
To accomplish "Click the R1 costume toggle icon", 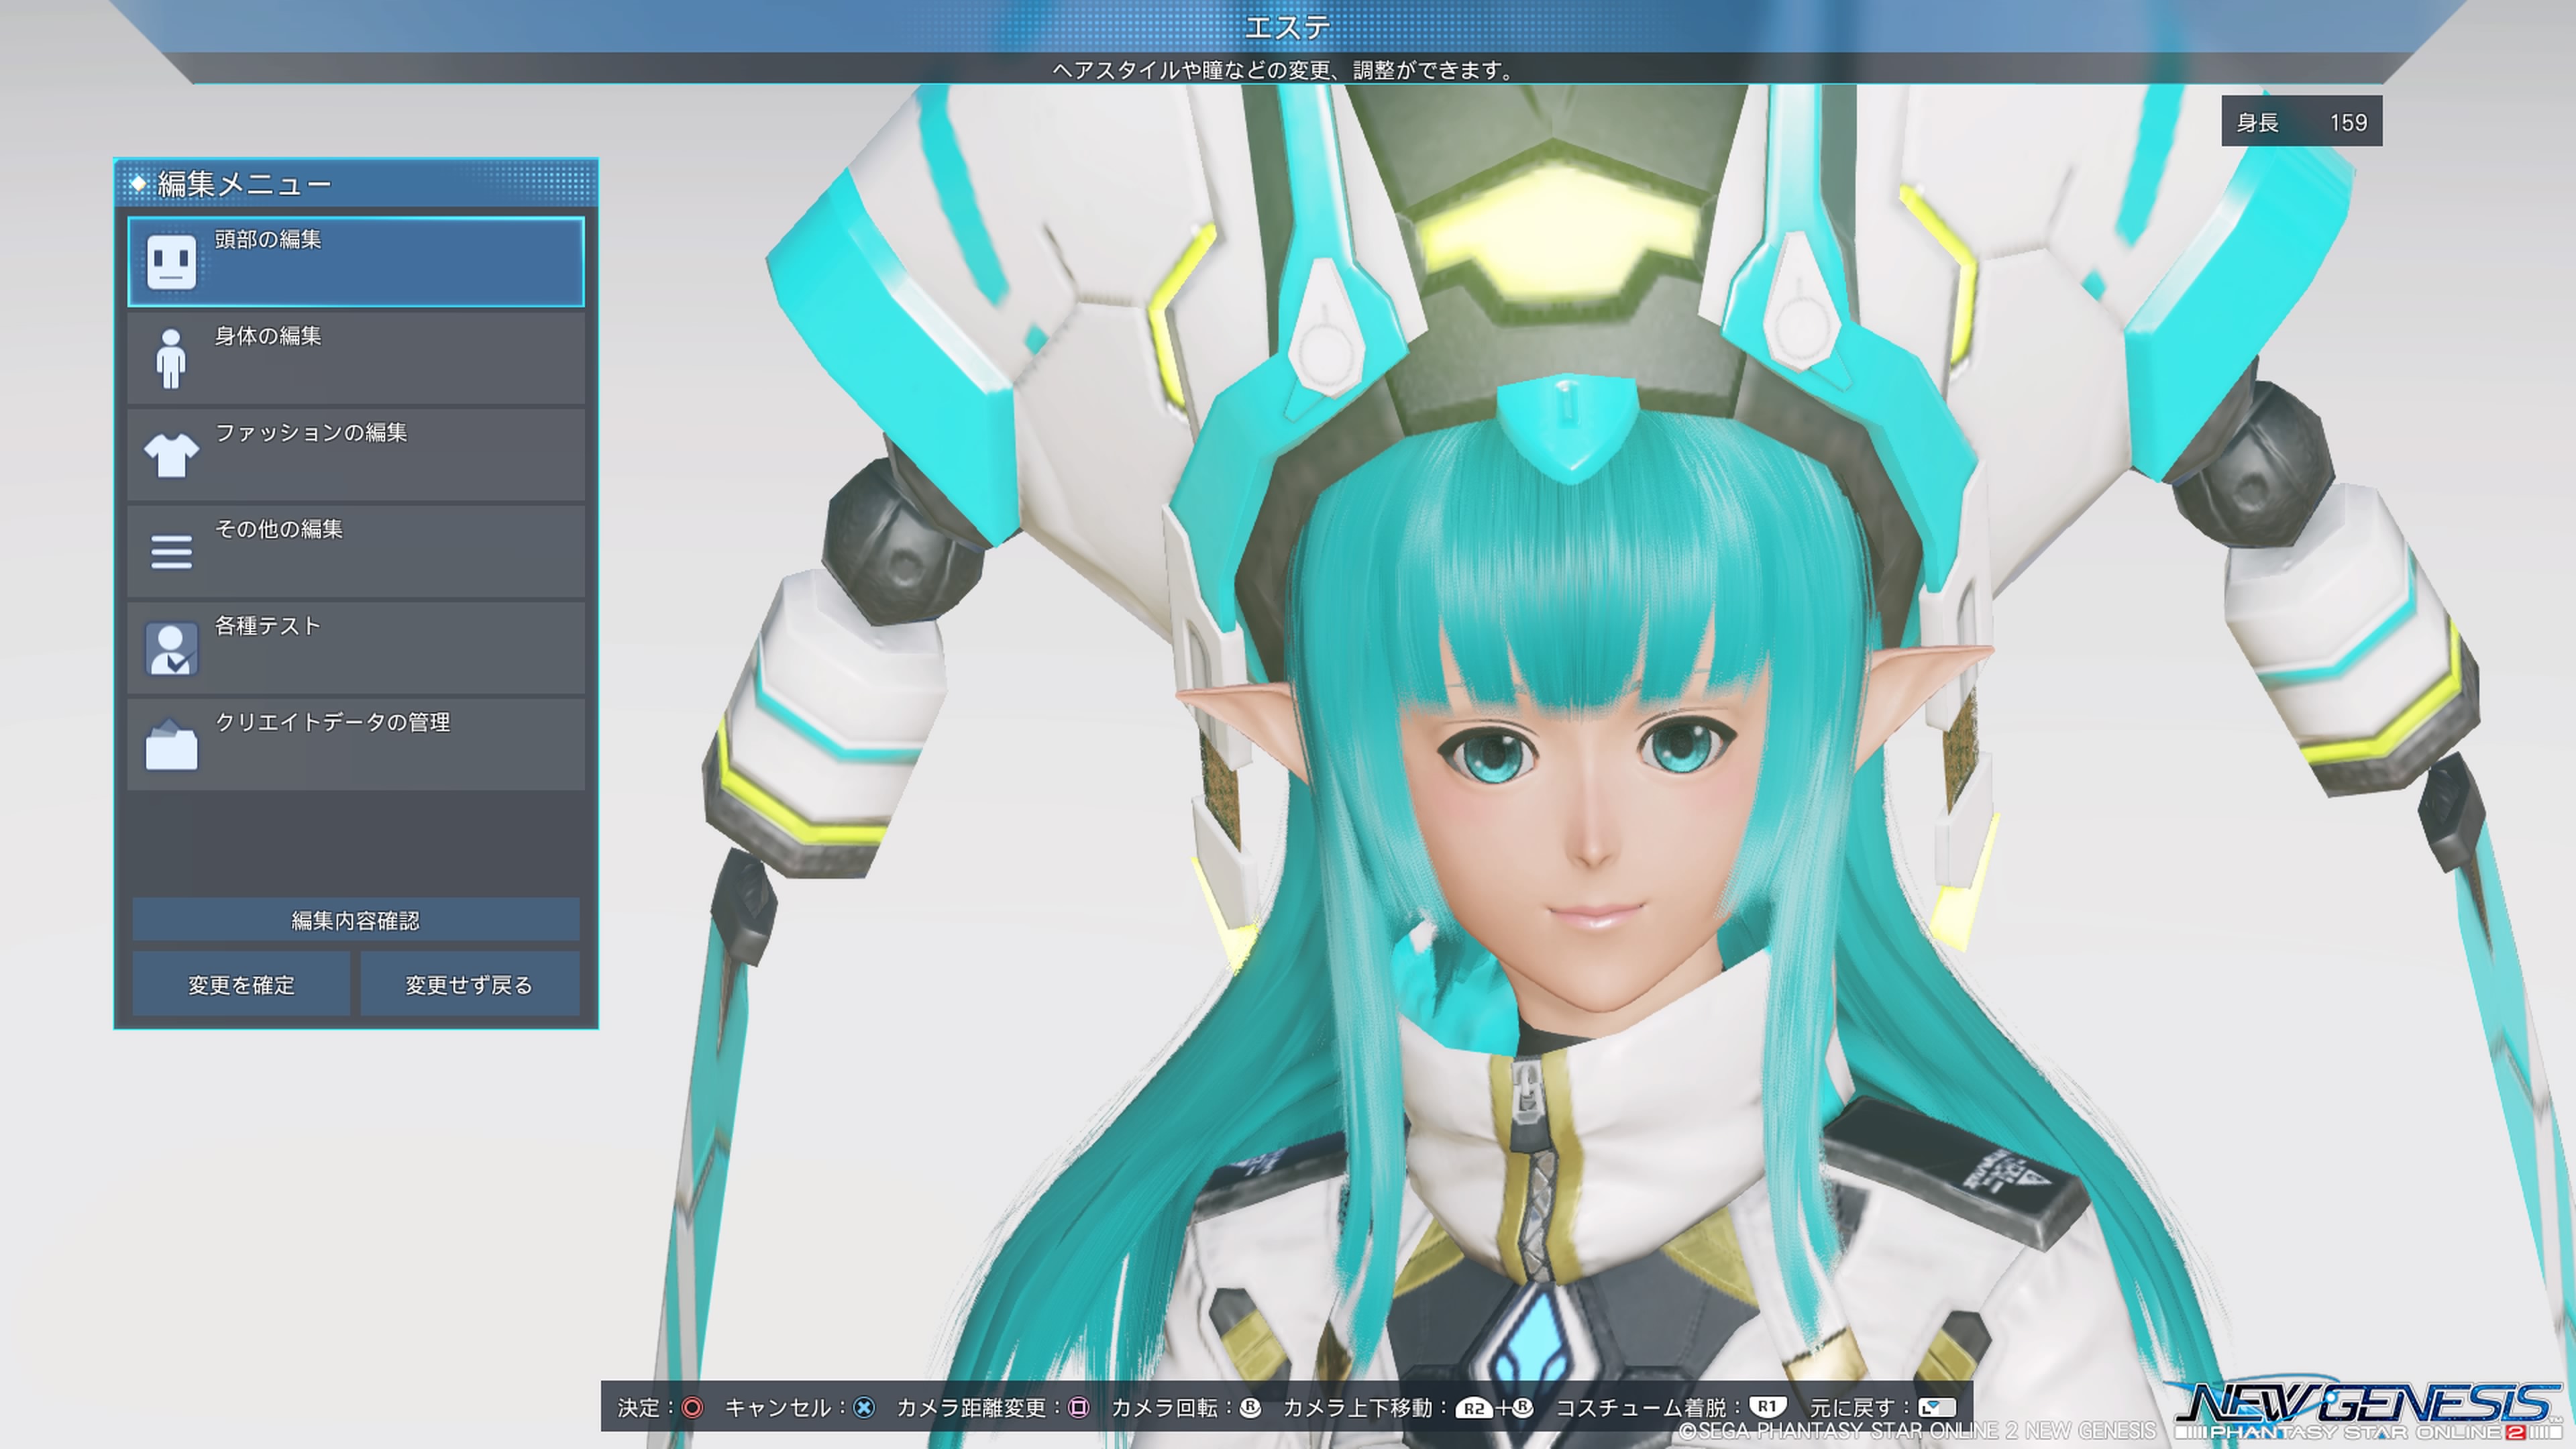I will (x=1767, y=1407).
